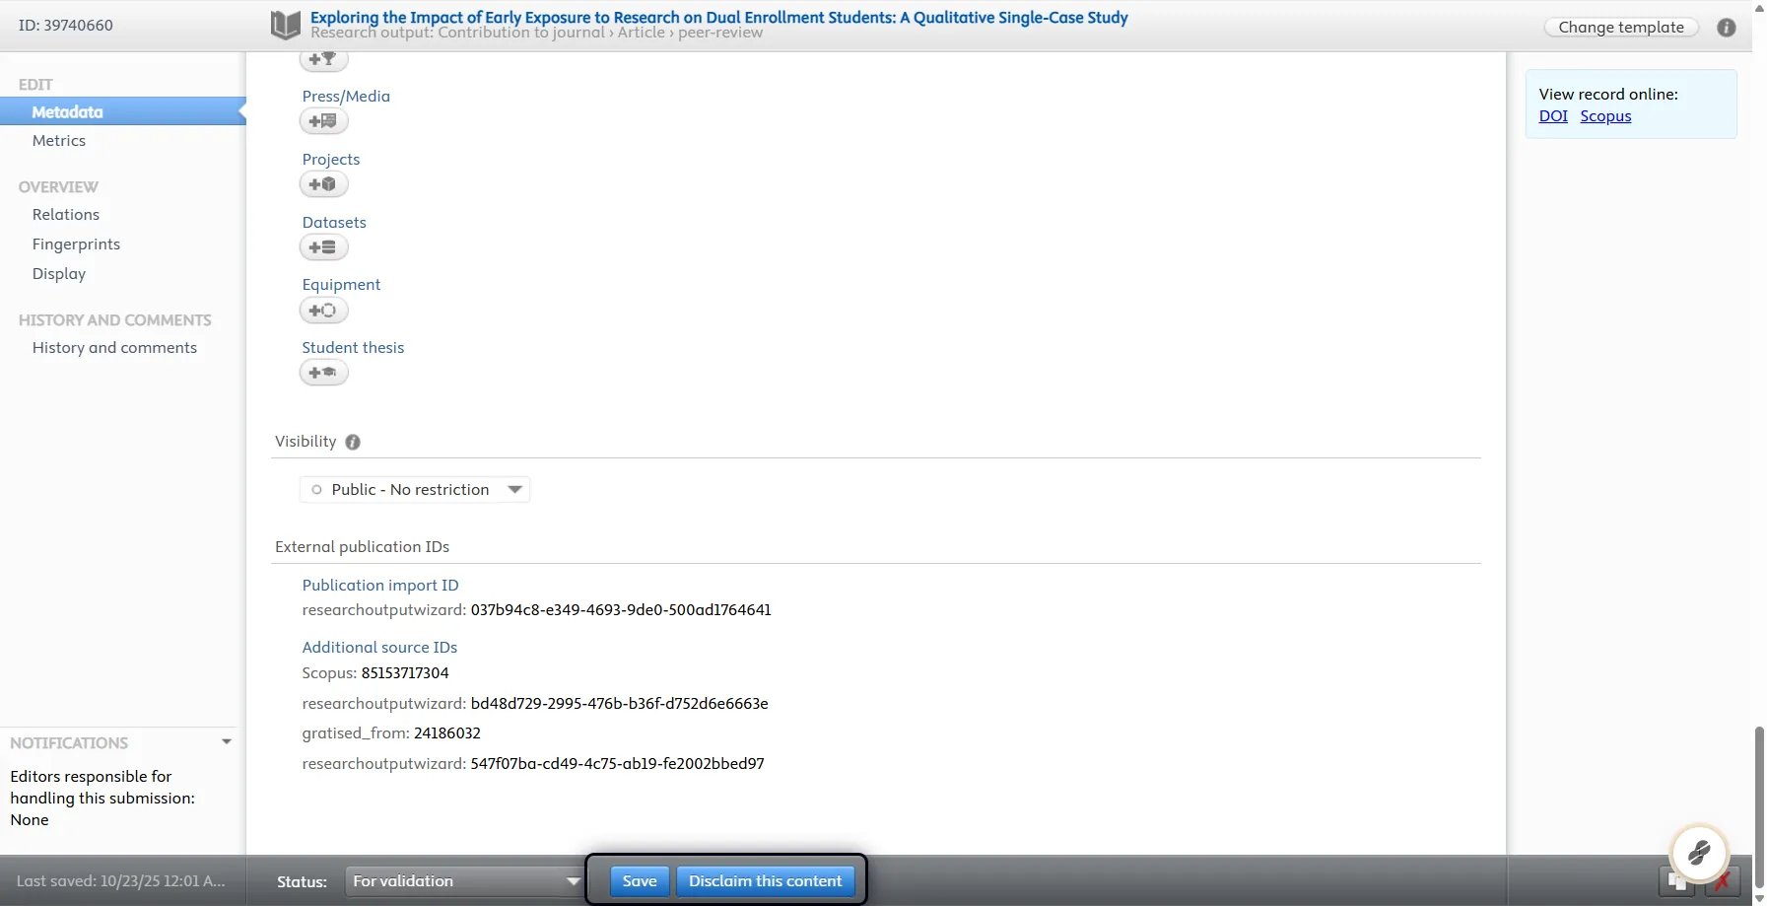The width and height of the screenshot is (1767, 906).
Task: Click info icon next to Change template
Action: coord(1726,28)
